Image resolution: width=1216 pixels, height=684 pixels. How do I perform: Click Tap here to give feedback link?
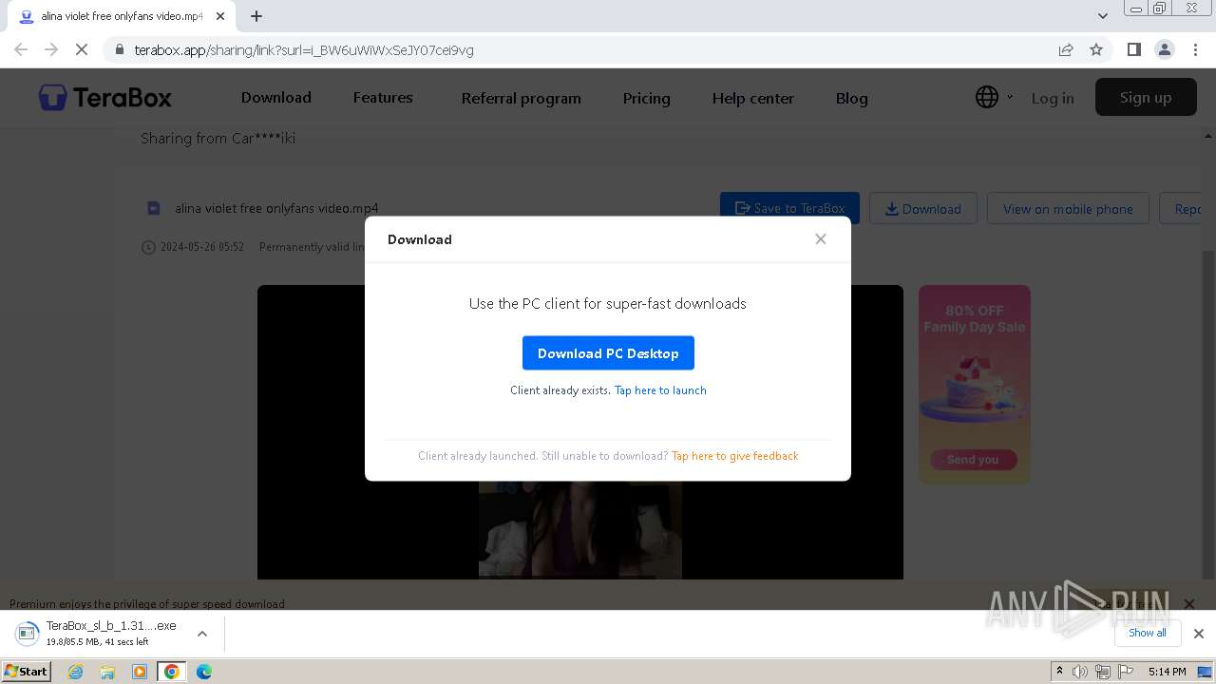click(x=734, y=456)
